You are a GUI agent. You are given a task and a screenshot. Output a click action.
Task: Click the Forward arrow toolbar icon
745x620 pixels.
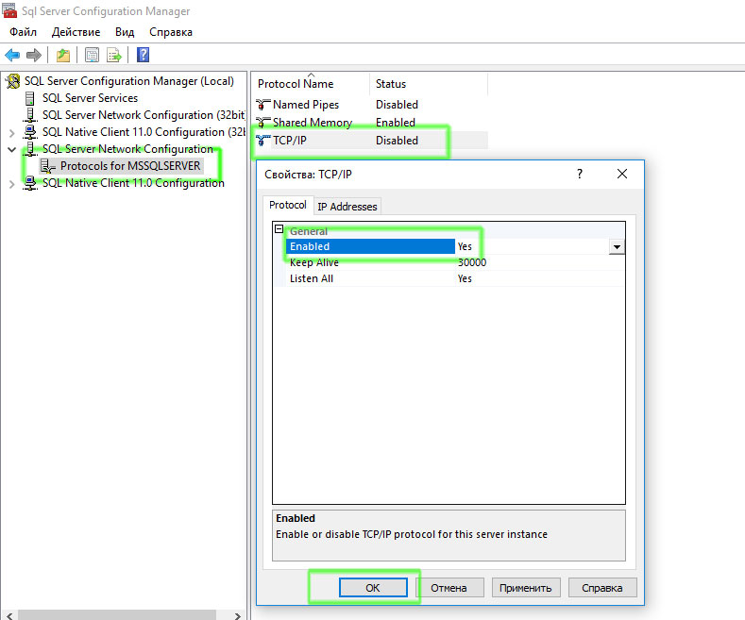click(34, 55)
